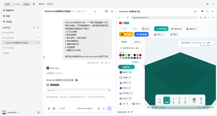Pick the black color swatch
The width and height of the screenshot is (217, 116).
click(x=135, y=55)
